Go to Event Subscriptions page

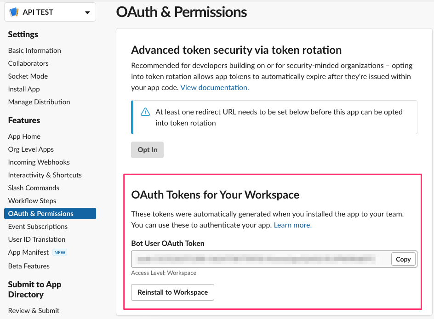pyautogui.click(x=38, y=227)
